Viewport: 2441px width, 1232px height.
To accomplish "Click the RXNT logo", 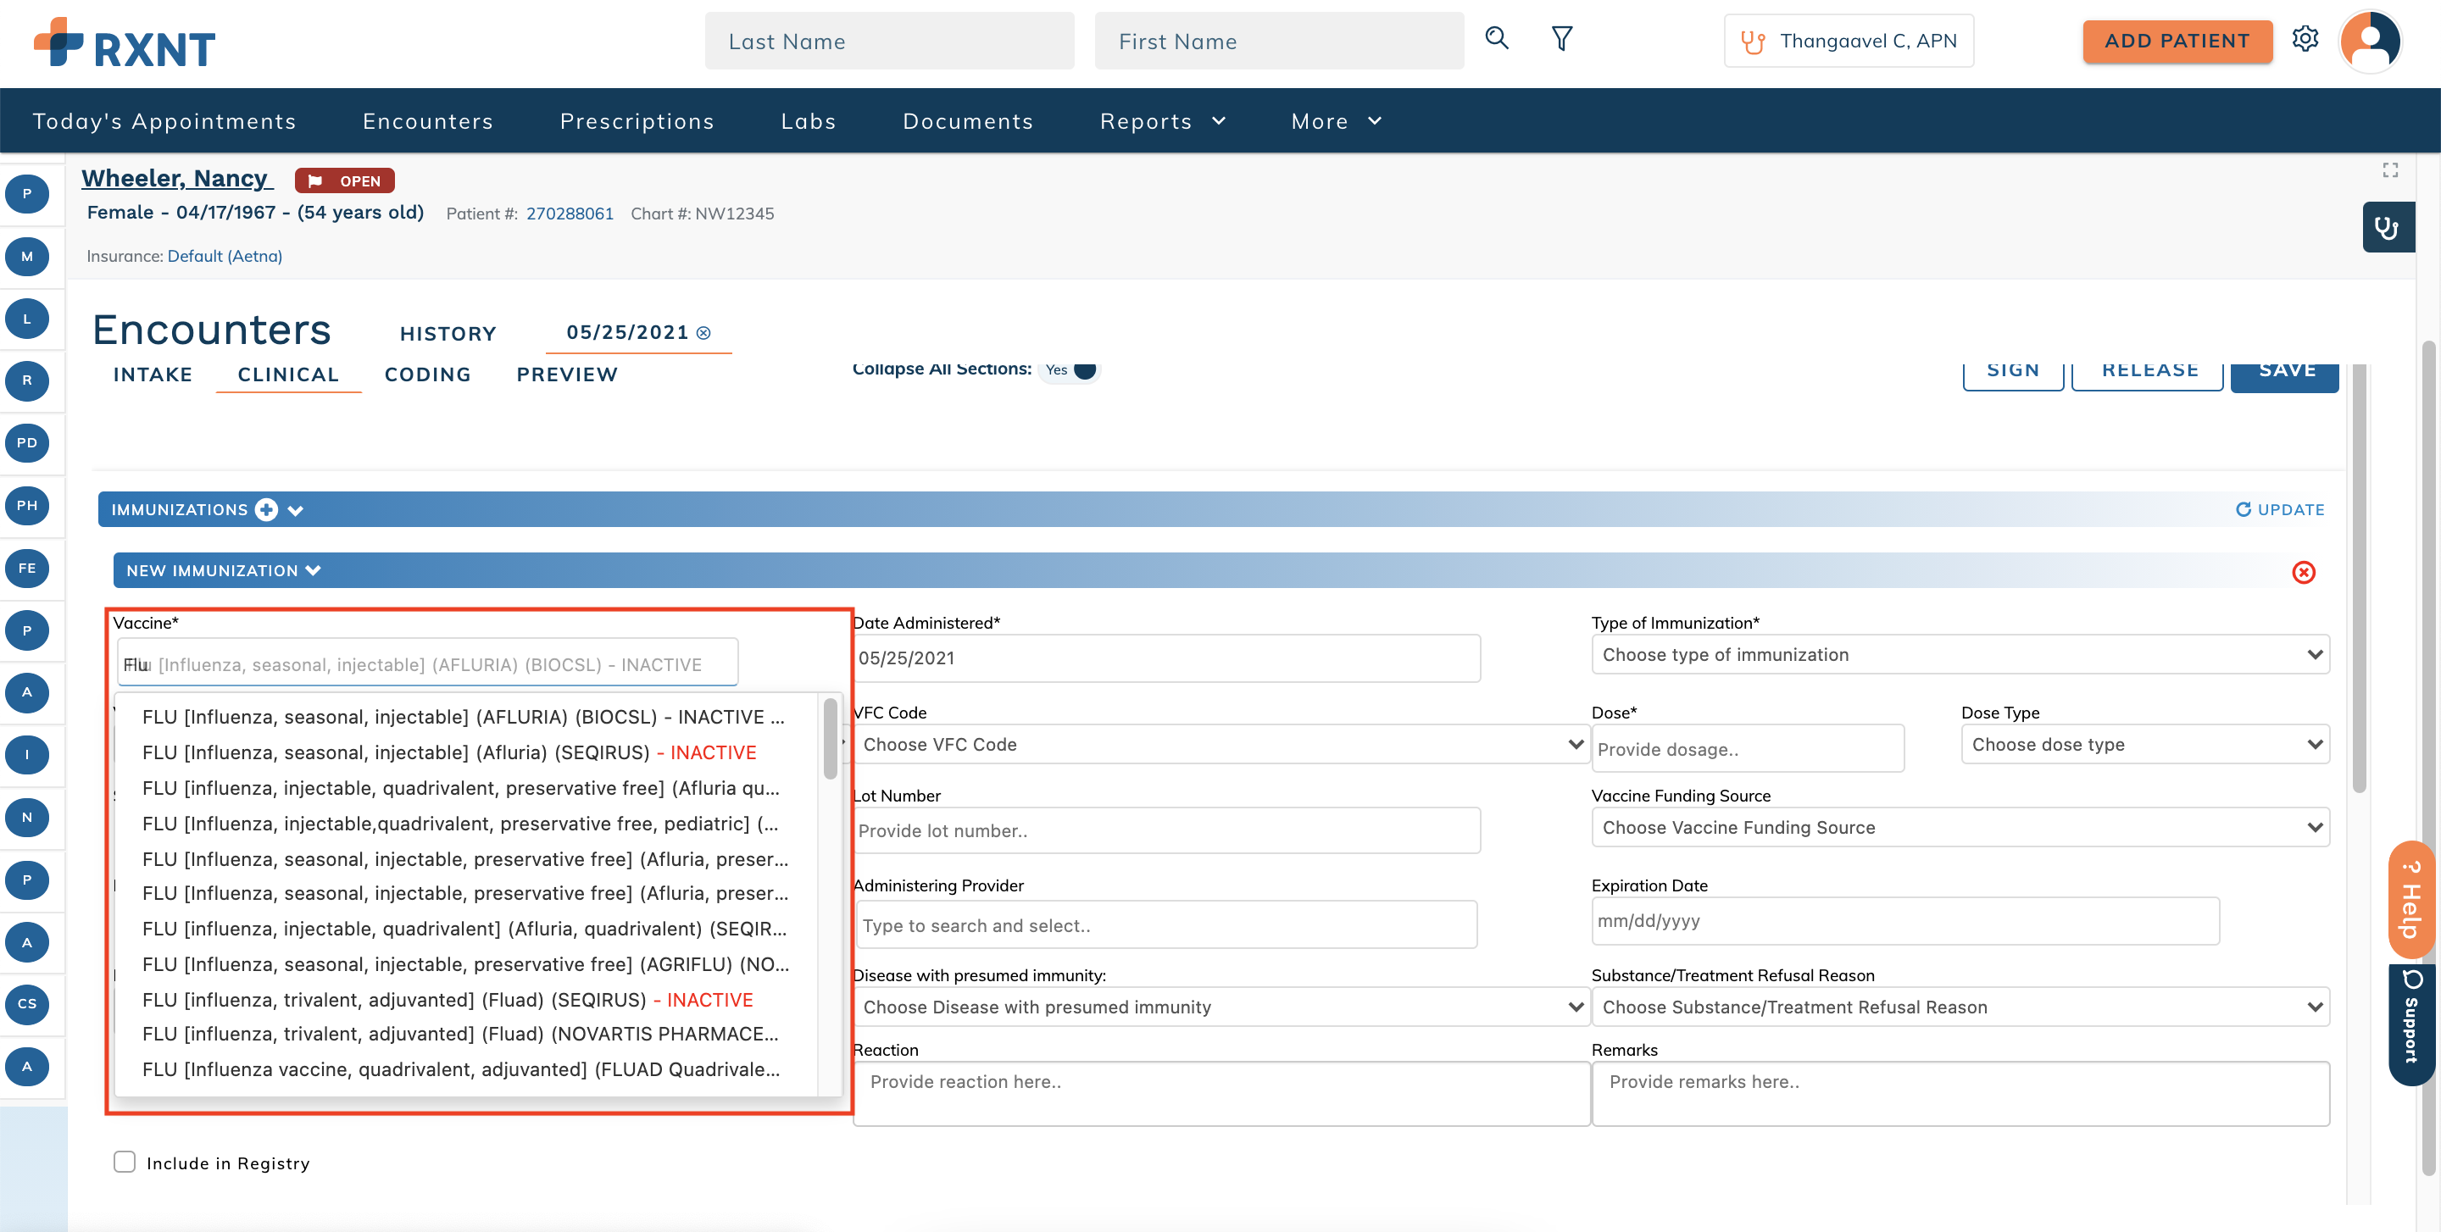I will click(124, 42).
